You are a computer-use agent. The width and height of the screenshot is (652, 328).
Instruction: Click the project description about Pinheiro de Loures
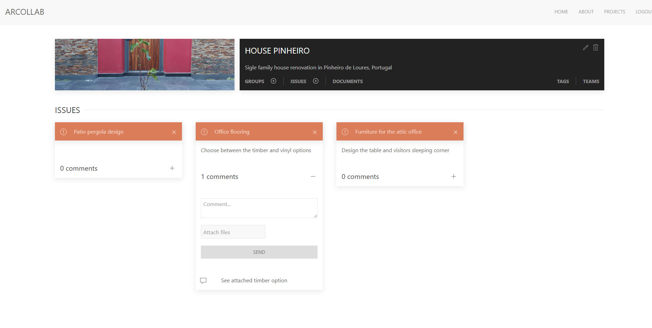click(318, 68)
